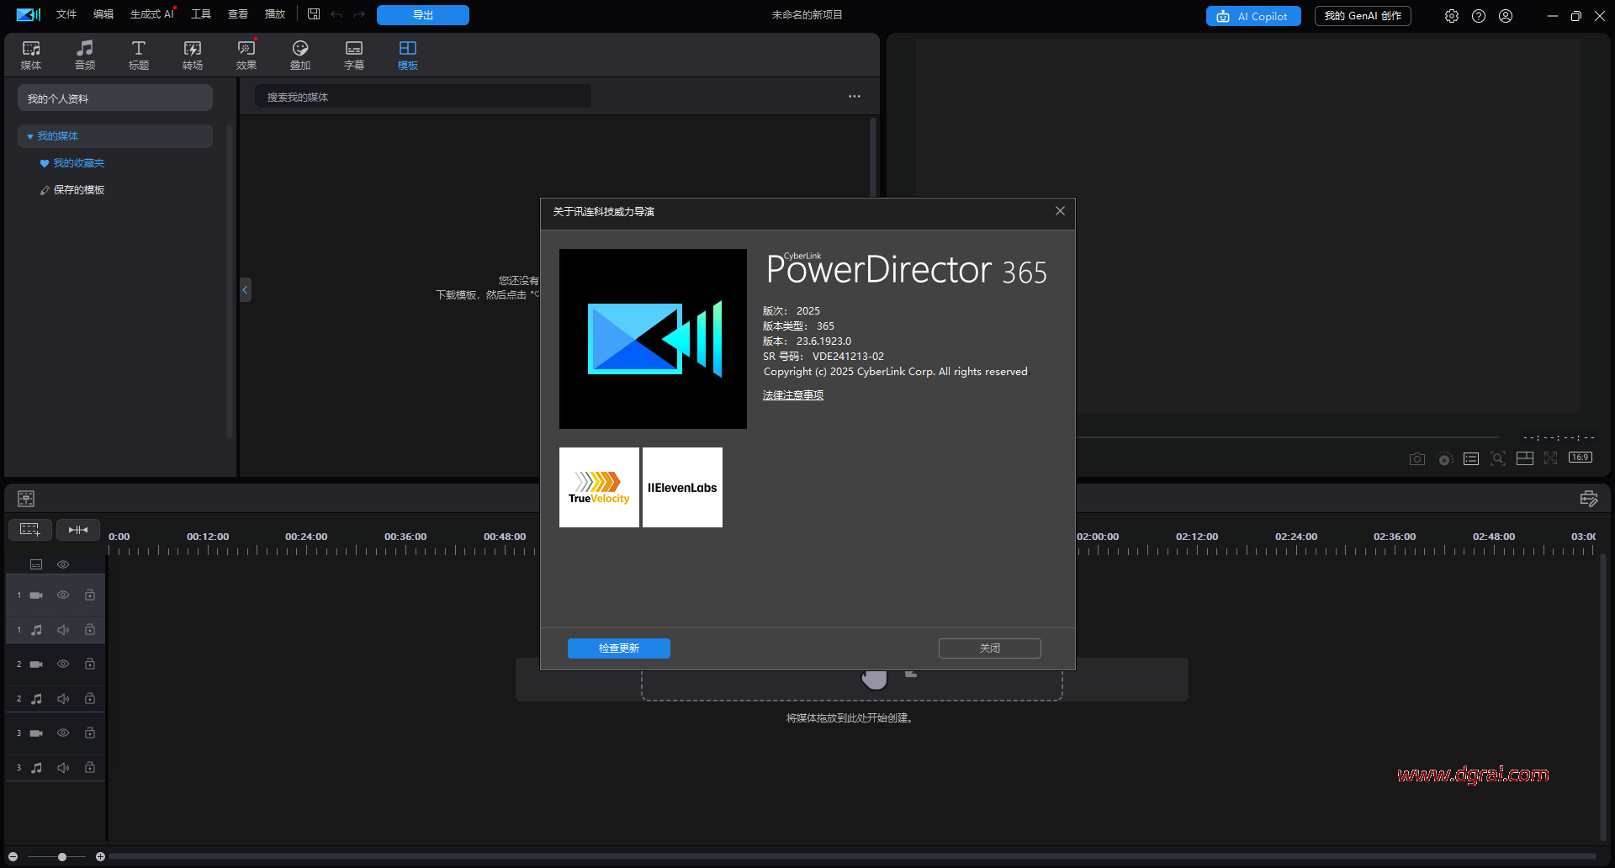Viewport: 1615px width, 868px height.
Task: Open the 转场 transition room
Action: (x=193, y=55)
